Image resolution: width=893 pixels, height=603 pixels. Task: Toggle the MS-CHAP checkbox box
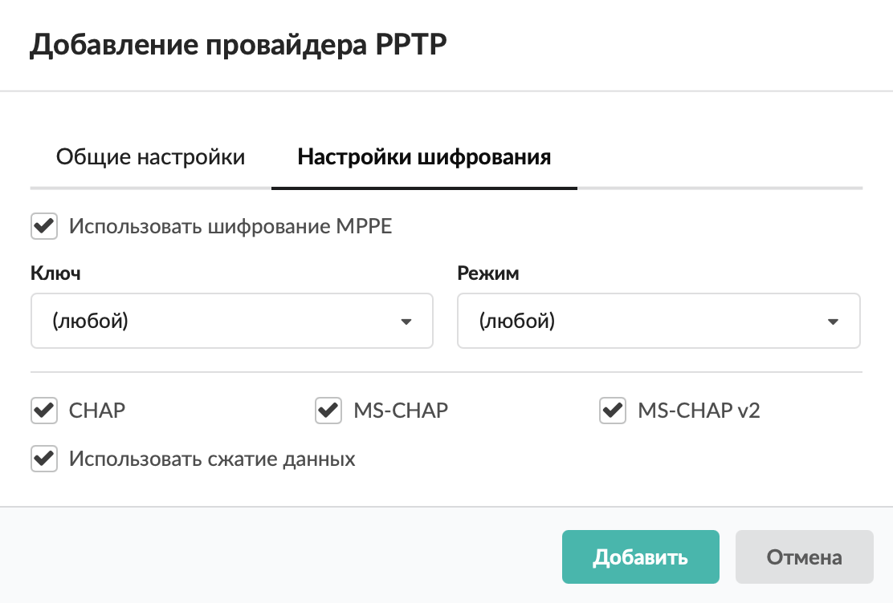point(328,411)
